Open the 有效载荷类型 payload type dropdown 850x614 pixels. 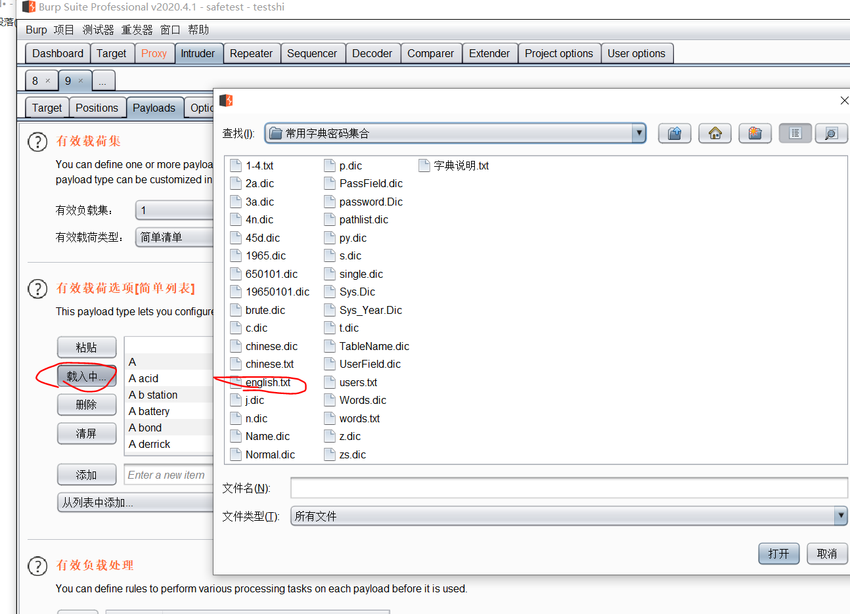[x=175, y=237]
